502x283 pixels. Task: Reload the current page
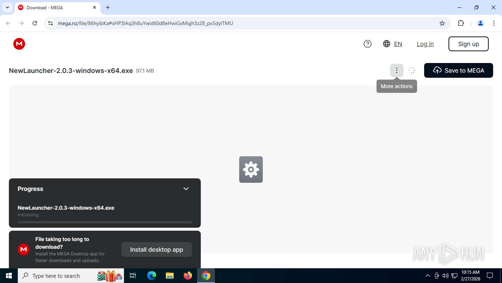pos(35,23)
